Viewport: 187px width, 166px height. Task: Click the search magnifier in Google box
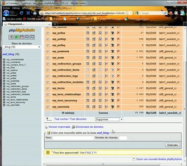(165, 13)
